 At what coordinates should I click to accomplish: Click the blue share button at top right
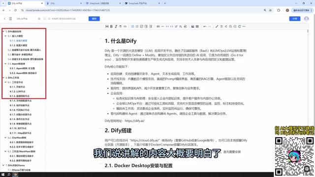pos(295,19)
